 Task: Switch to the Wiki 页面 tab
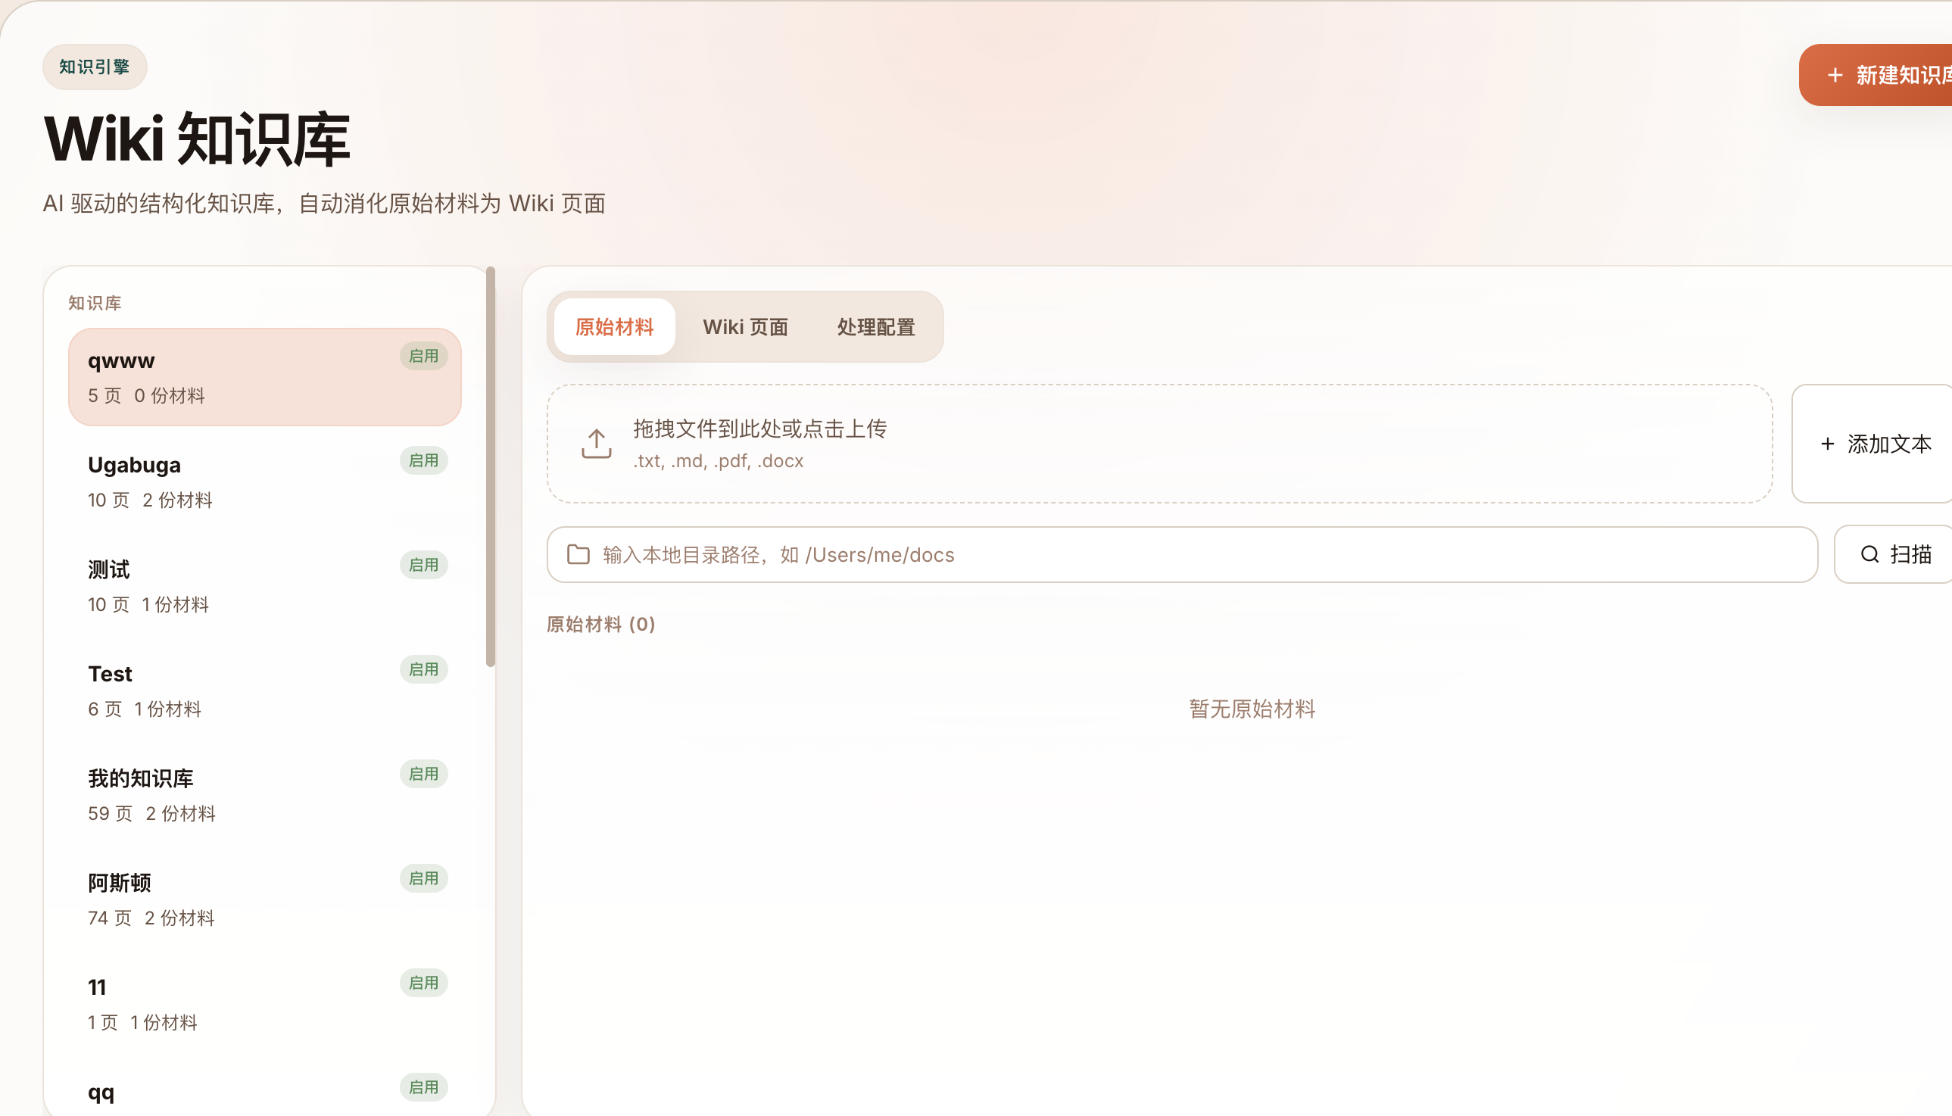[746, 326]
